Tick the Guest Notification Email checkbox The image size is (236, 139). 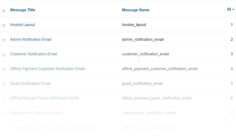[x=4, y=84]
